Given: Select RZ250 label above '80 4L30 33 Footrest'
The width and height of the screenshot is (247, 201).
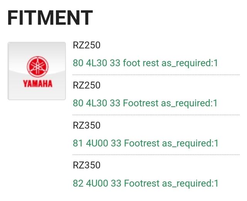Looking at the screenshot, I should [x=86, y=85].
